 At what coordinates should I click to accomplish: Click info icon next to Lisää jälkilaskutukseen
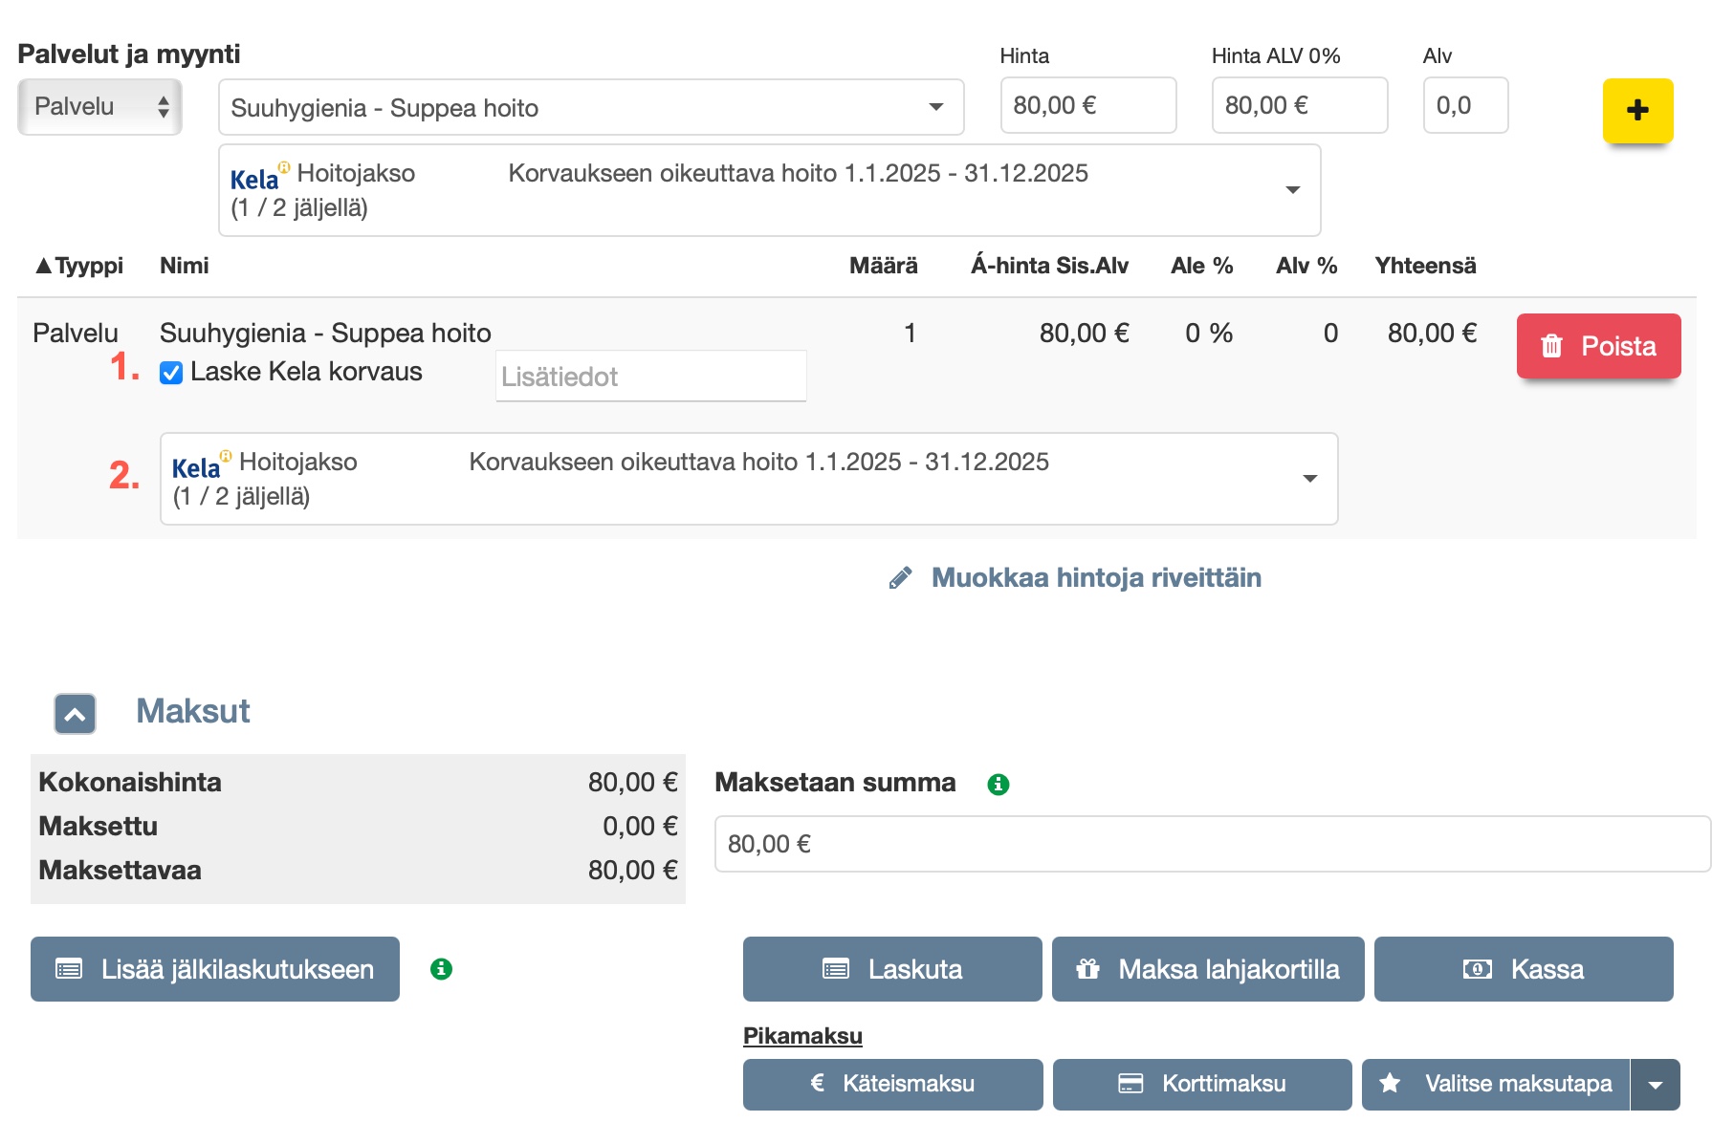point(441,969)
